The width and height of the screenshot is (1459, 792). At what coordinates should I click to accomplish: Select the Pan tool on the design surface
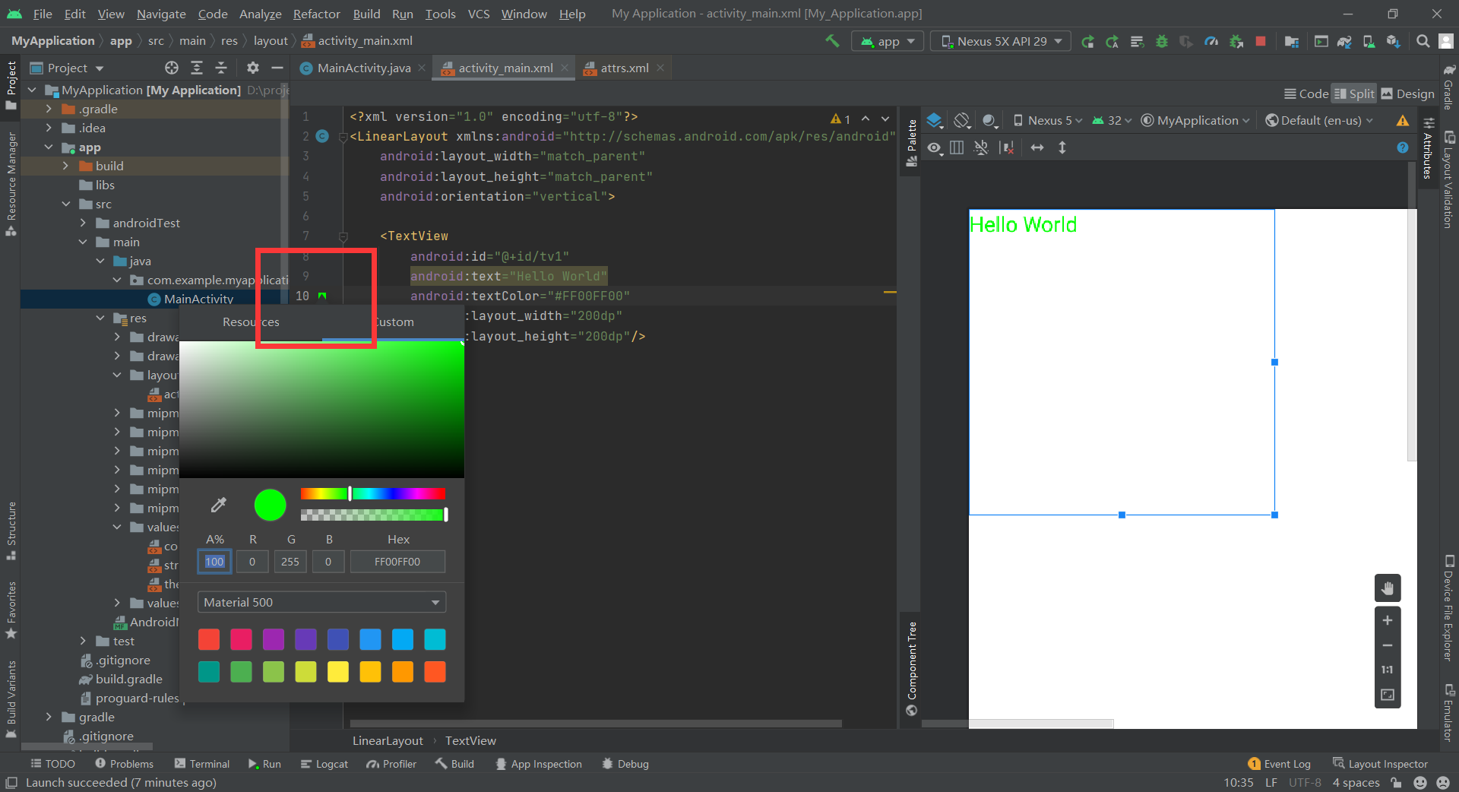[1388, 588]
